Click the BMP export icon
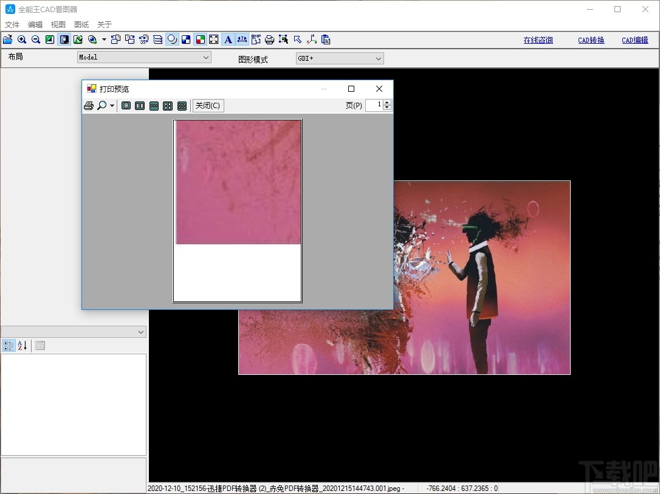 tap(256, 39)
